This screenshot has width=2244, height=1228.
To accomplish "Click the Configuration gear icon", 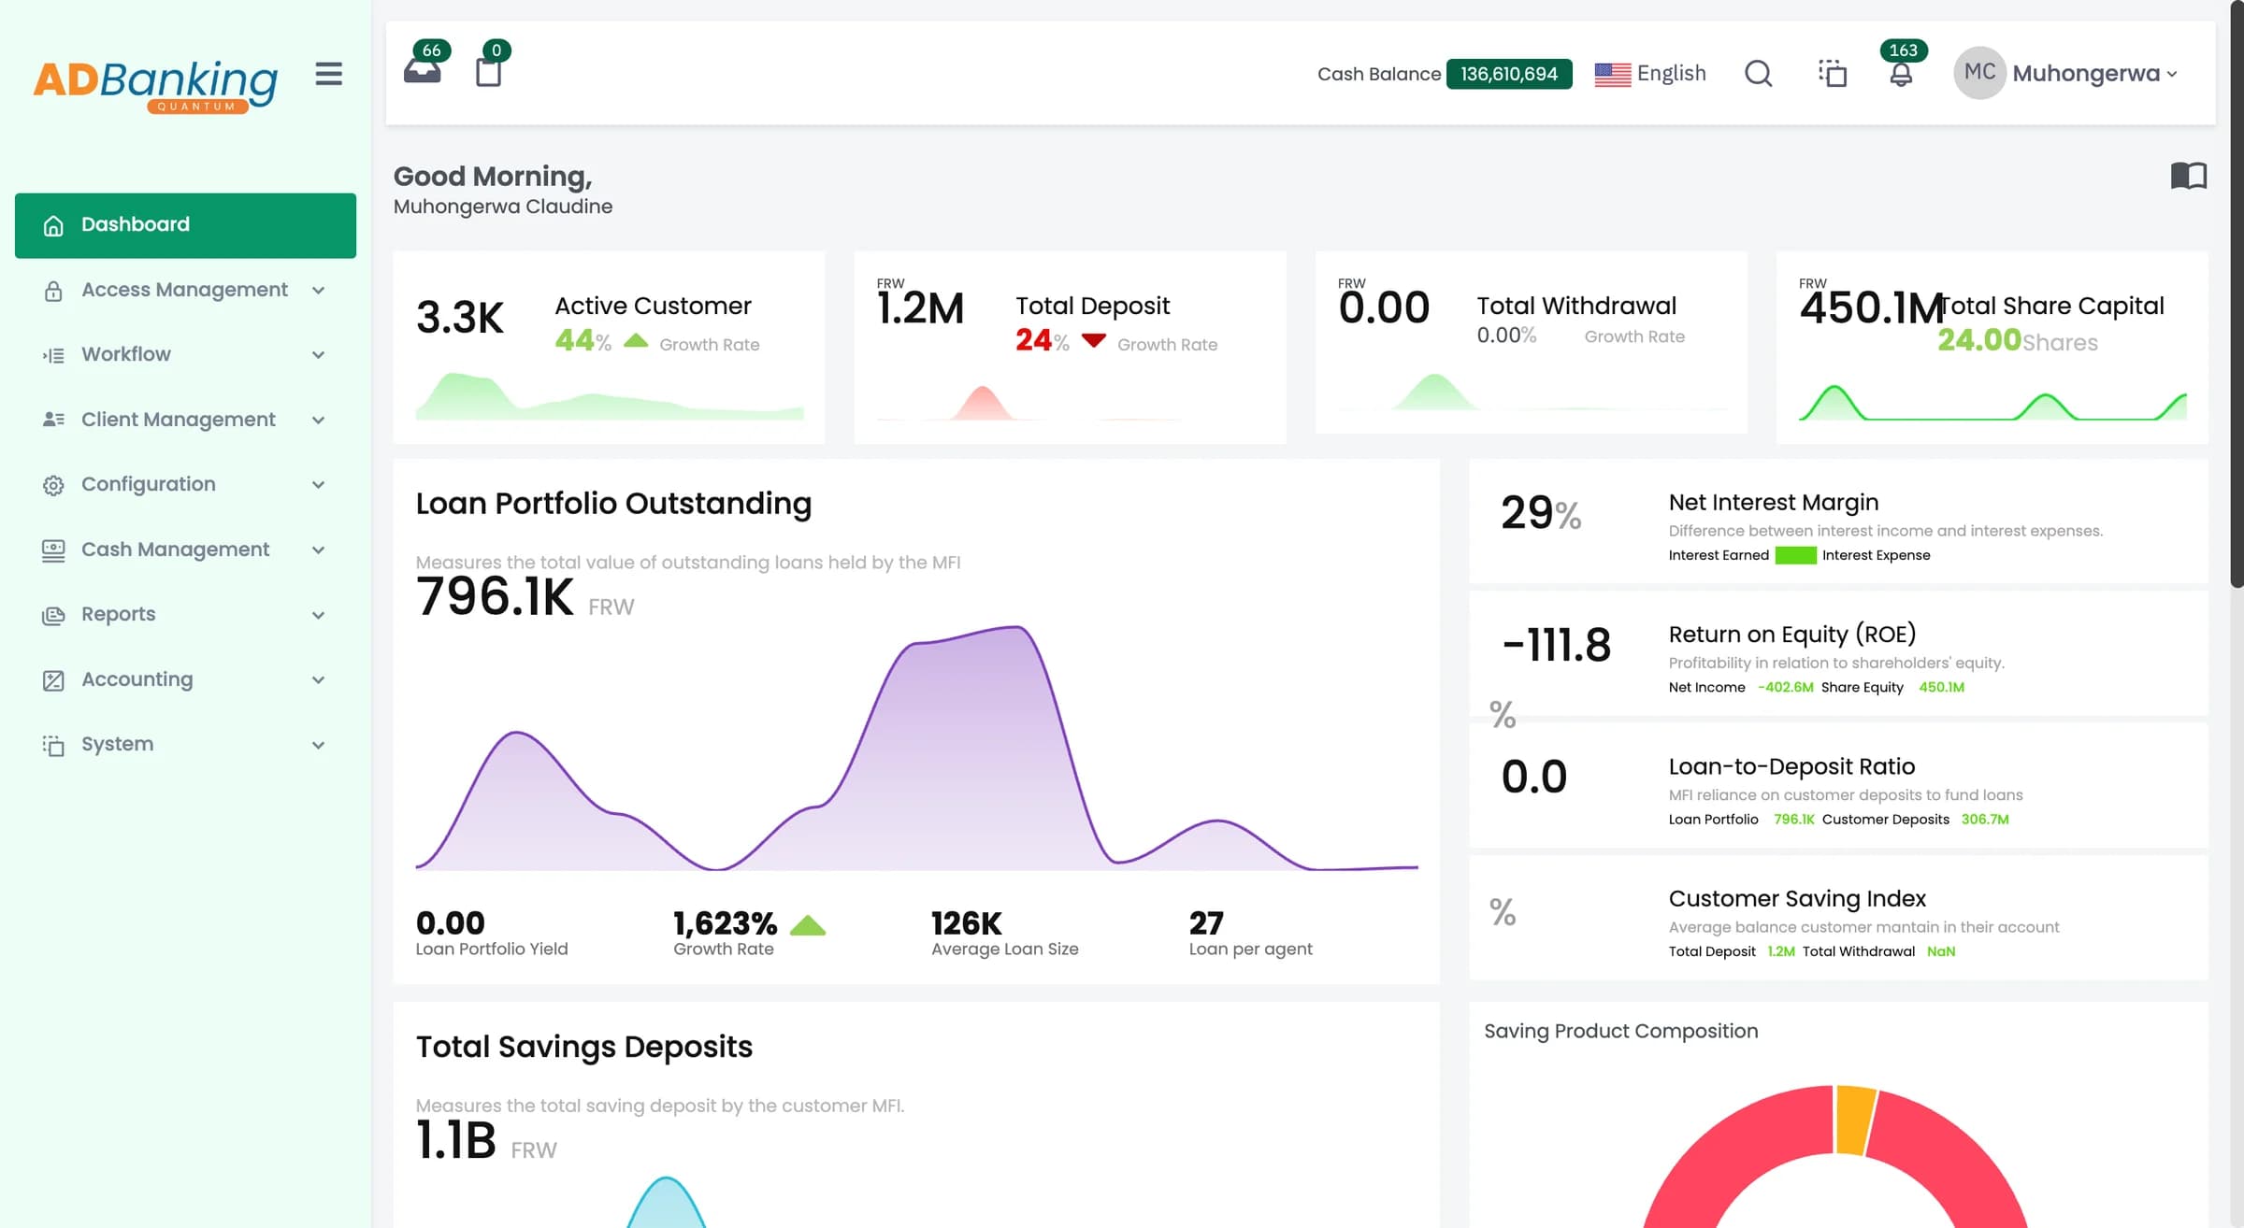I will 53,485.
